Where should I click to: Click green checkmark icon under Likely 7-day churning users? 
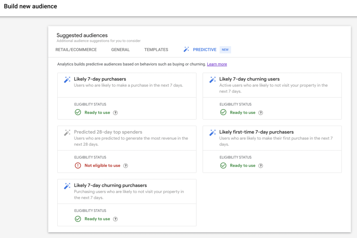tap(223, 112)
